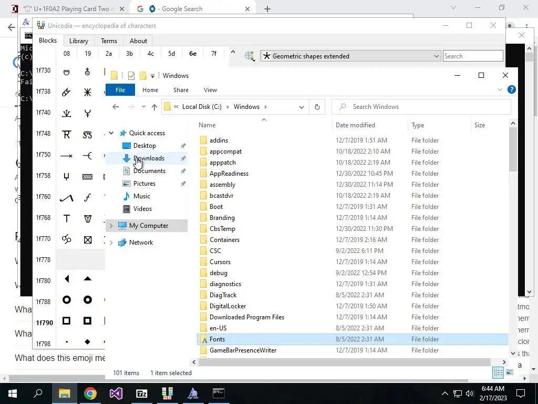Open Chrome from the taskbar
The height and width of the screenshot is (404, 538).
(90, 393)
